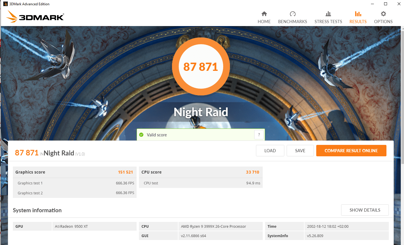Click Graphics score value 151 521
Image resolution: width=404 pixels, height=245 pixels.
pos(126,172)
